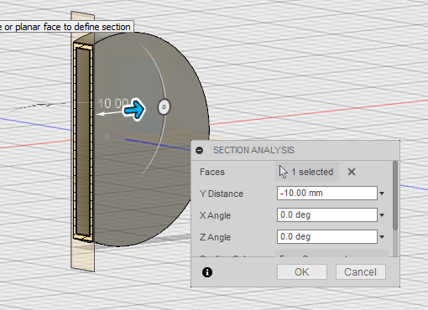Click the info icon in the dialog
The height and width of the screenshot is (310, 428).
(207, 272)
